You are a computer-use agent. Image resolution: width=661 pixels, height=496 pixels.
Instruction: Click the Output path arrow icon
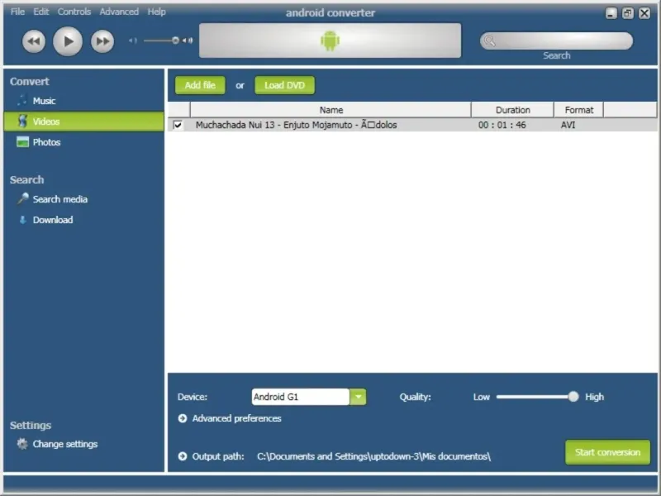[183, 456]
